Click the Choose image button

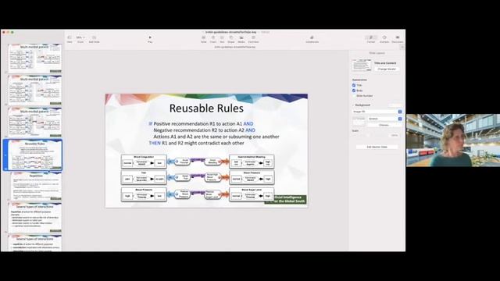tap(384, 125)
